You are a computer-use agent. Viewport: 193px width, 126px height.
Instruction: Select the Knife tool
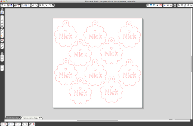[2, 47]
